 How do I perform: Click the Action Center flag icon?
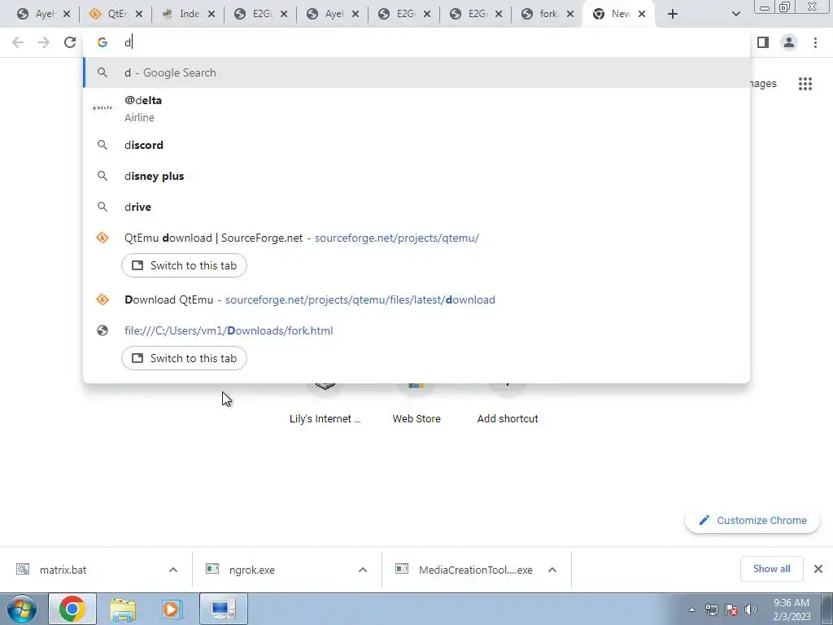click(731, 610)
